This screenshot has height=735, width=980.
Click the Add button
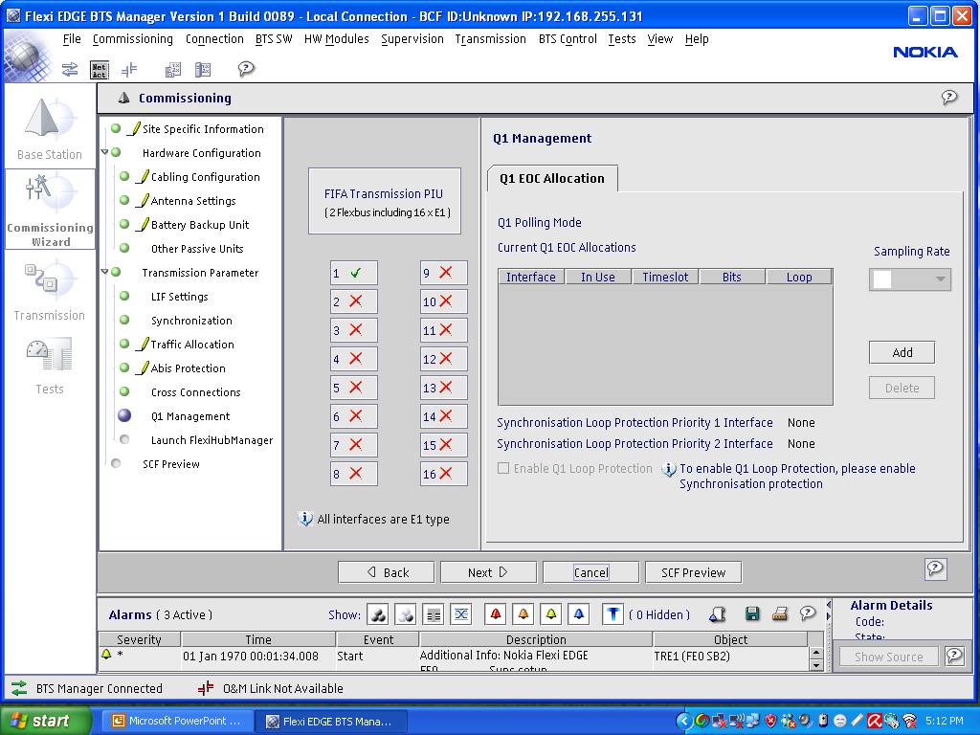[x=902, y=352]
